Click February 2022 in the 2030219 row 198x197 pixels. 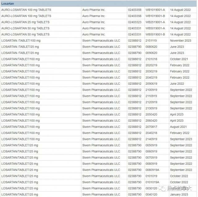(x=180, y=71)
